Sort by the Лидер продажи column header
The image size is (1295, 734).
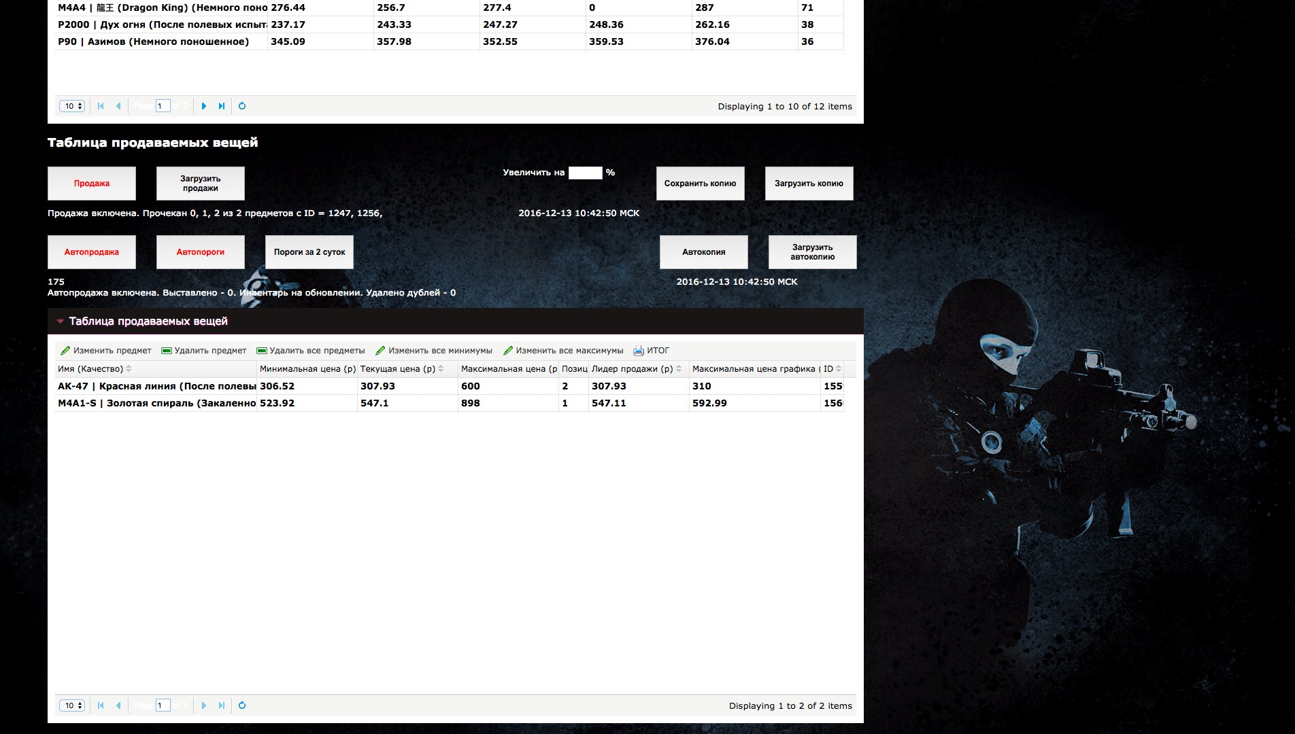click(x=631, y=369)
